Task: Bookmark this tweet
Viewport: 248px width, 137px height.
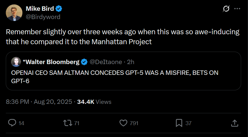Action: point(179,123)
